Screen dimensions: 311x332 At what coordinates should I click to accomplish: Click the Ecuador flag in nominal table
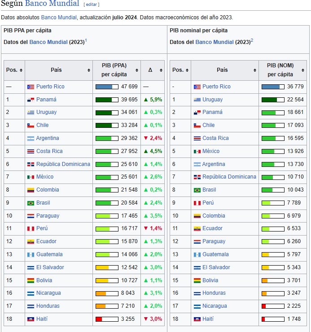197,229
